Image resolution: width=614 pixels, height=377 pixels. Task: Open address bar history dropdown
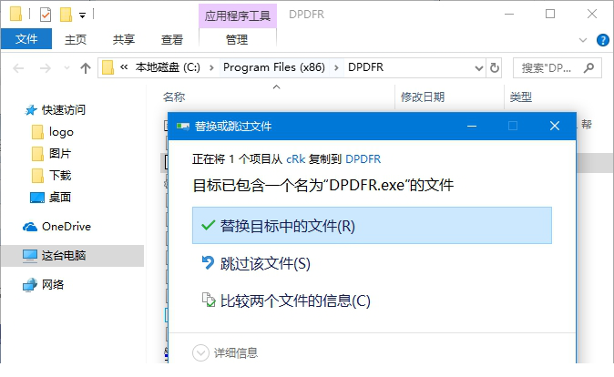[478, 68]
